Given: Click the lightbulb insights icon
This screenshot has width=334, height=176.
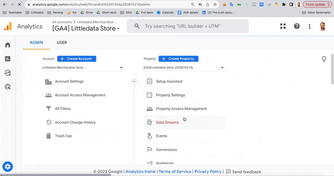Looking at the screenshot, I should click(324, 59).
